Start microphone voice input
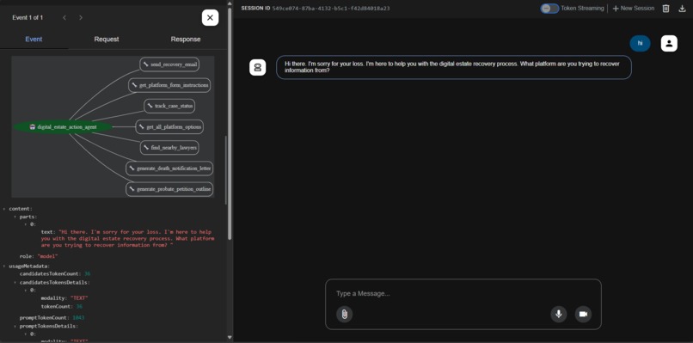693x343 pixels. tap(559, 315)
